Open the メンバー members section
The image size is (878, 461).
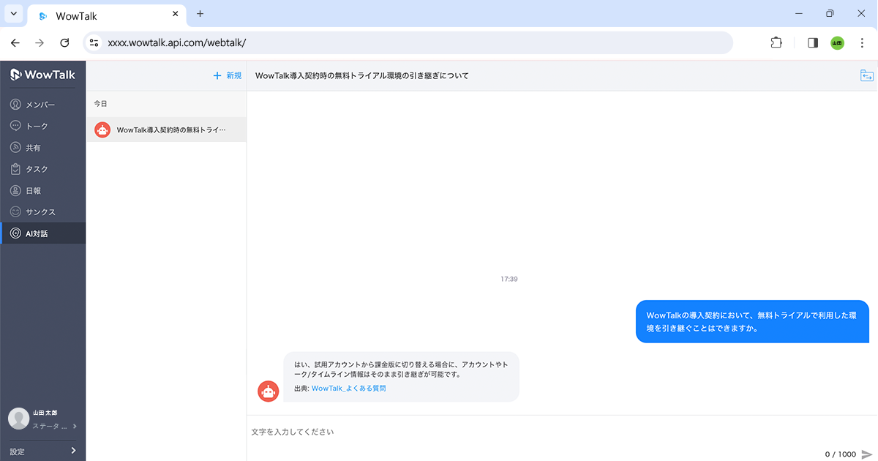pos(42,105)
